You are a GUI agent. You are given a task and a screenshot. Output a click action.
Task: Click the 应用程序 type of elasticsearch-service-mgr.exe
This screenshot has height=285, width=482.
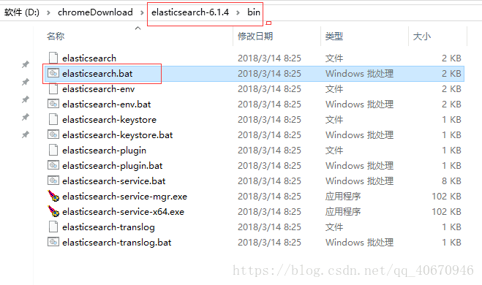[343, 197]
